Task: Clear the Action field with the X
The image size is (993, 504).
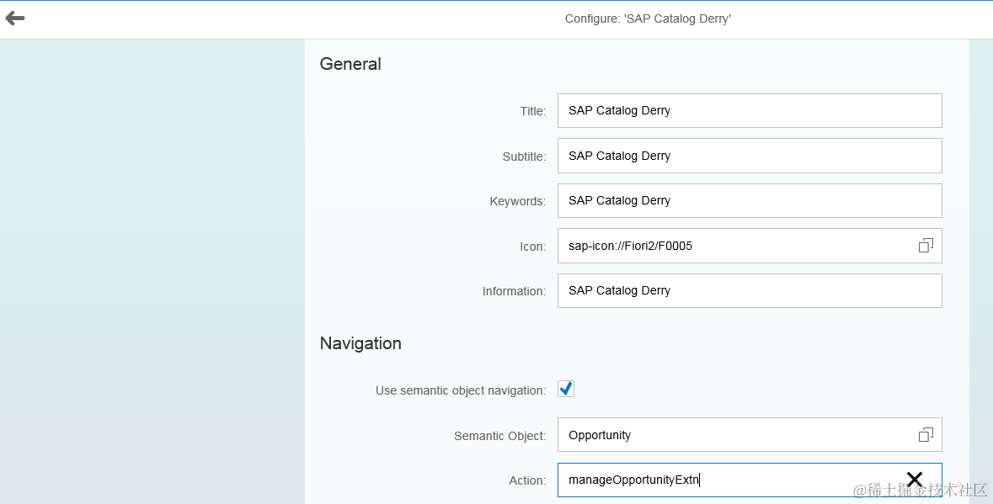Action: [x=915, y=480]
